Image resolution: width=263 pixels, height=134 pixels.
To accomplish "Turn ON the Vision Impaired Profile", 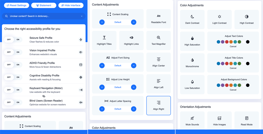I will point(18,52).
